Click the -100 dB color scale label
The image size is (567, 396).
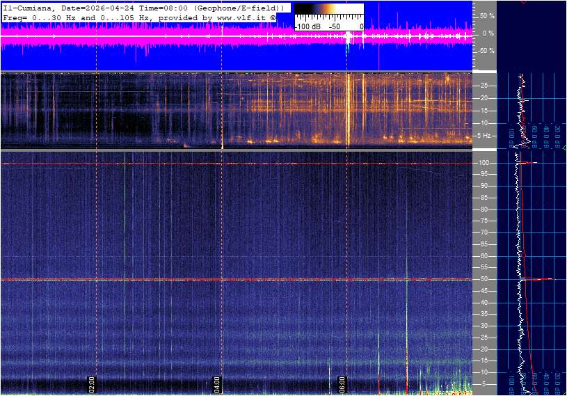[306, 26]
